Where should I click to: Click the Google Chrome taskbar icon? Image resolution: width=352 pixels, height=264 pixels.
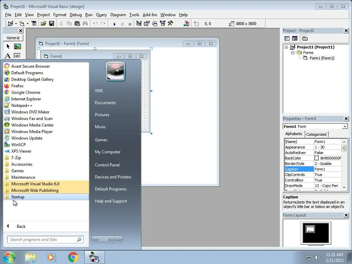73,257
